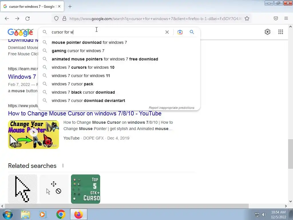Open the pixelated arrow cursor related image

click(23, 189)
